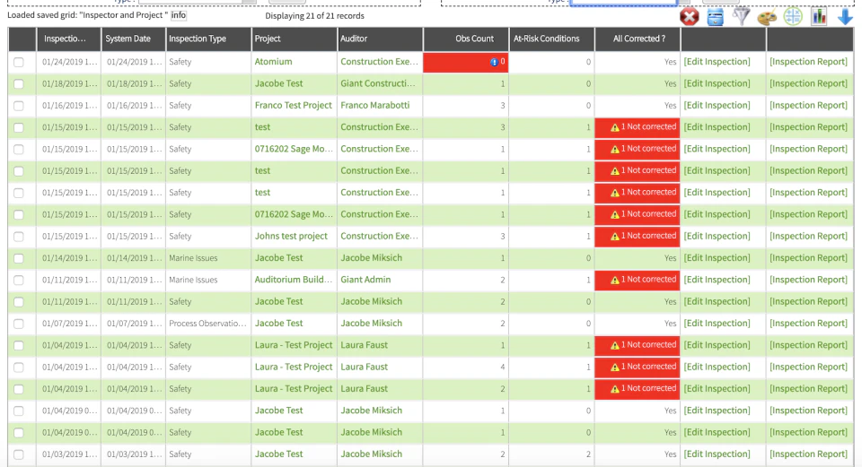Image resolution: width=862 pixels, height=467 pixels.
Task: Click the All Corrected ? column header
Action: [638, 39]
